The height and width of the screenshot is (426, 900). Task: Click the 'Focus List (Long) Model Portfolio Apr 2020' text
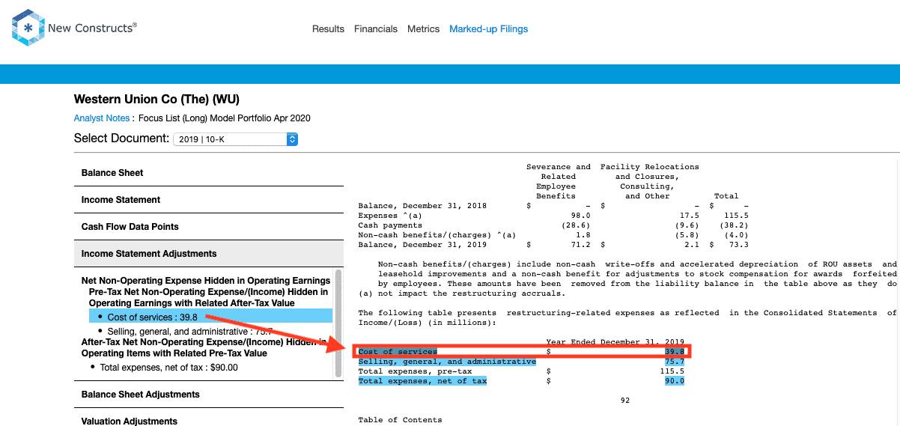(x=225, y=118)
